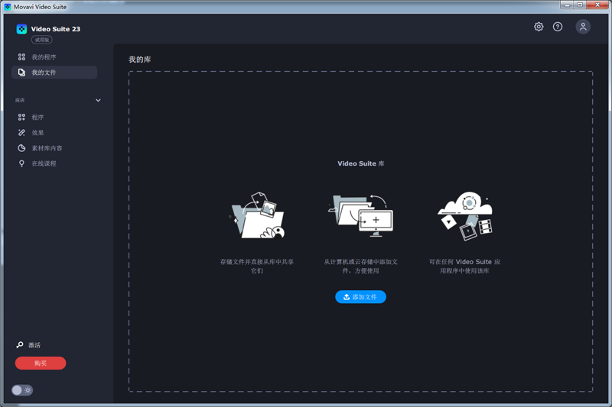Toggle the light/dark theme switch
This screenshot has width=612, height=407.
pyautogui.click(x=22, y=390)
